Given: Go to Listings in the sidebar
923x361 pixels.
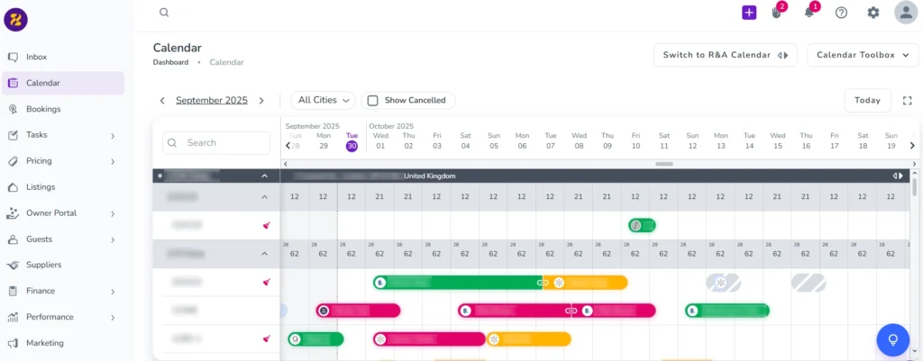Looking at the screenshot, I should click(x=41, y=187).
